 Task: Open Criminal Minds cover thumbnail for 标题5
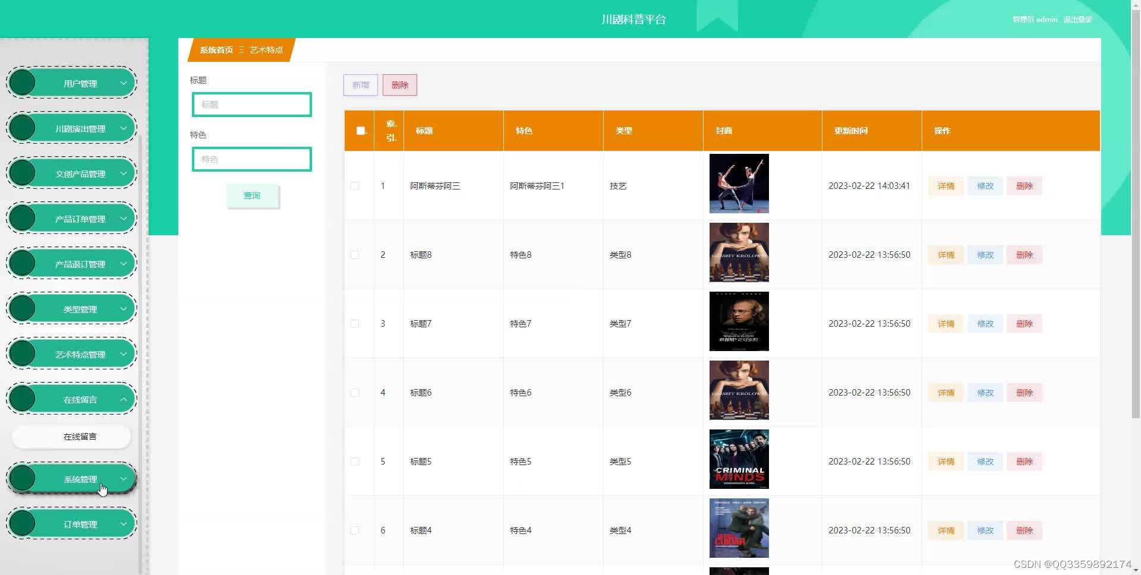[x=739, y=459]
